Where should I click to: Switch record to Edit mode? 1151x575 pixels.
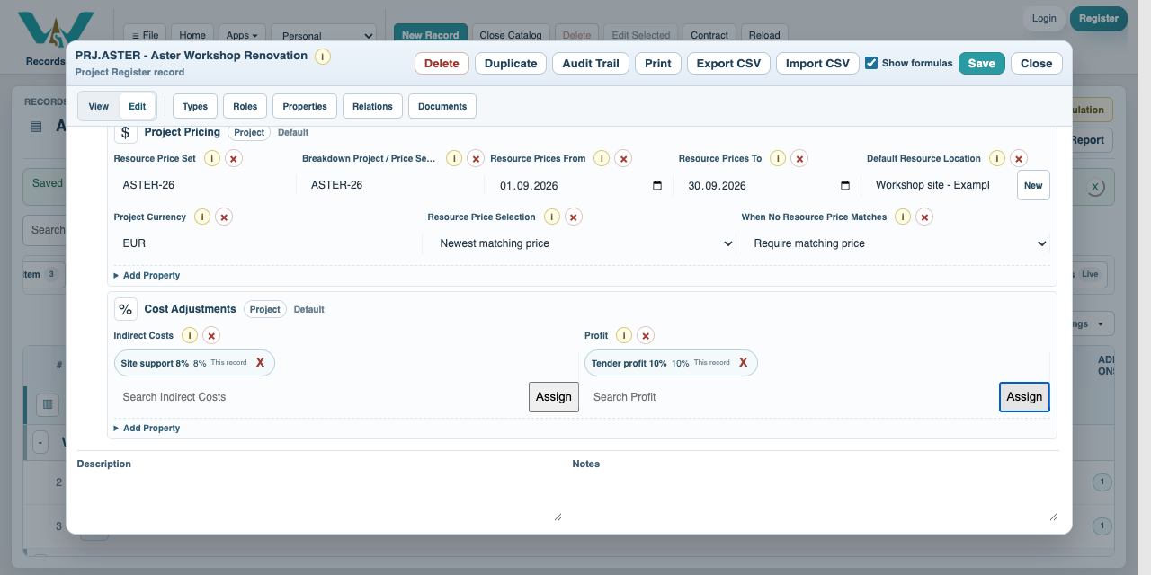(137, 106)
